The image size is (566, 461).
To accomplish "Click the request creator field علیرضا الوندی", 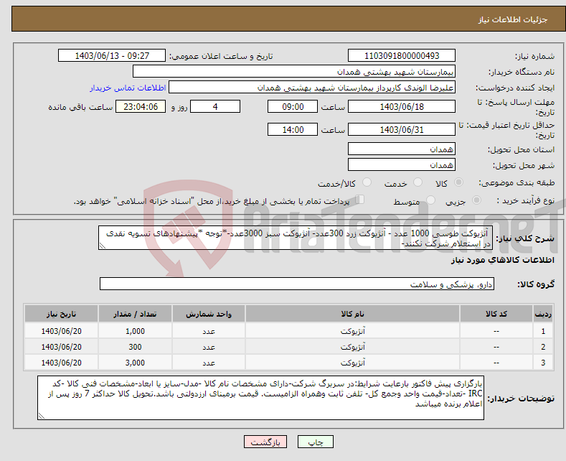I will pos(312,88).
